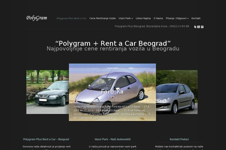Click paragraph starting Osnovna naša delatnost
The height and width of the screenshot is (150, 226).
point(47,147)
